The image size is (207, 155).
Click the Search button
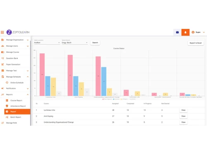tap(95, 43)
